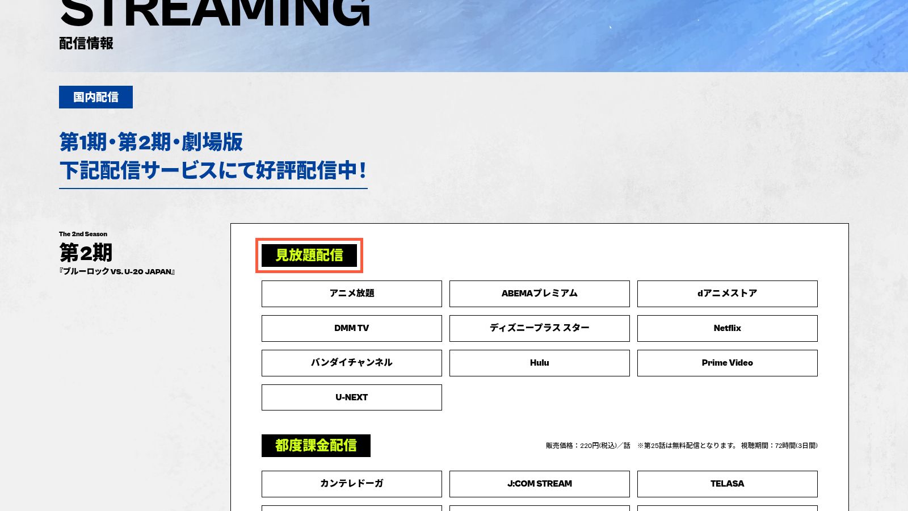
Task: Click the 配信情報 page subtitle
Action: 86,43
